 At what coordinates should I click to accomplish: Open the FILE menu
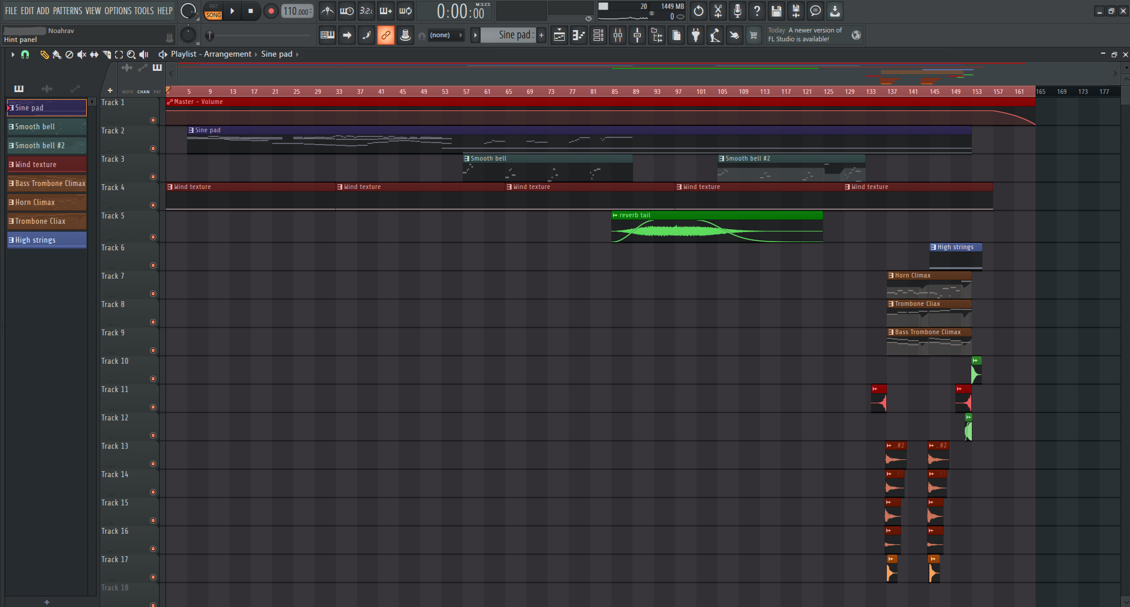coord(11,11)
